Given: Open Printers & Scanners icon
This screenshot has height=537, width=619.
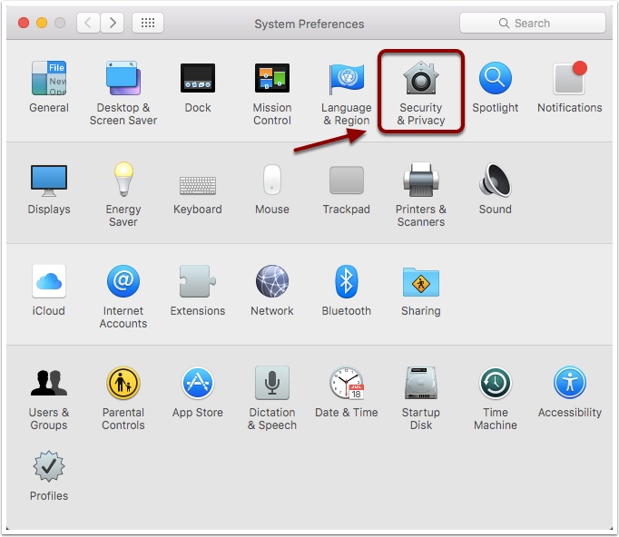Looking at the screenshot, I should 421,180.
